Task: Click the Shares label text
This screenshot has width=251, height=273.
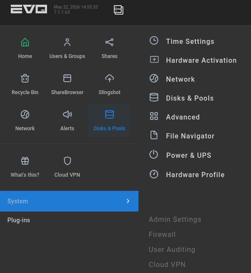Action: coord(110,56)
